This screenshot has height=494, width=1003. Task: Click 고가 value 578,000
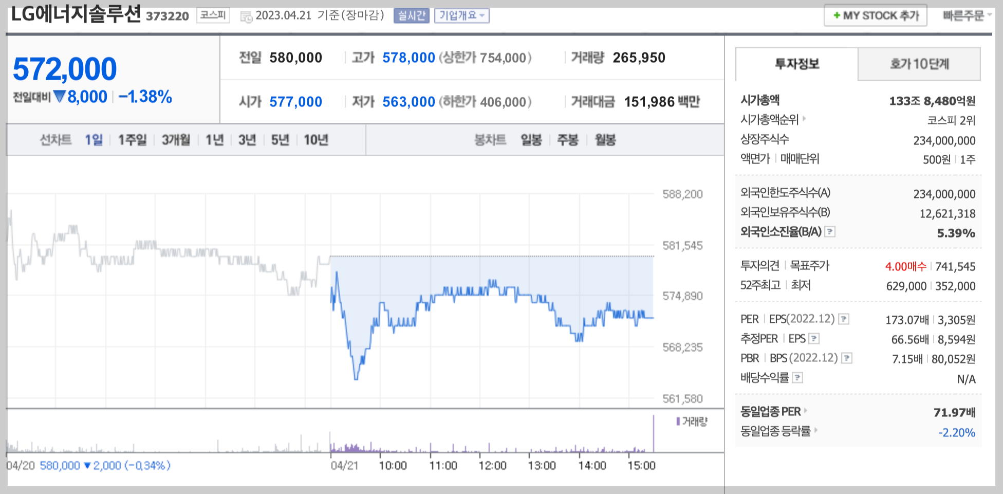click(x=408, y=58)
